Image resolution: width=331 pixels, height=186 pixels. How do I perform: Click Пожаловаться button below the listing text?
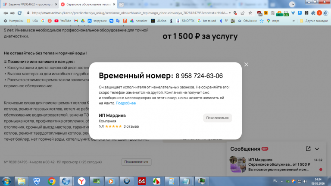pos(136,162)
